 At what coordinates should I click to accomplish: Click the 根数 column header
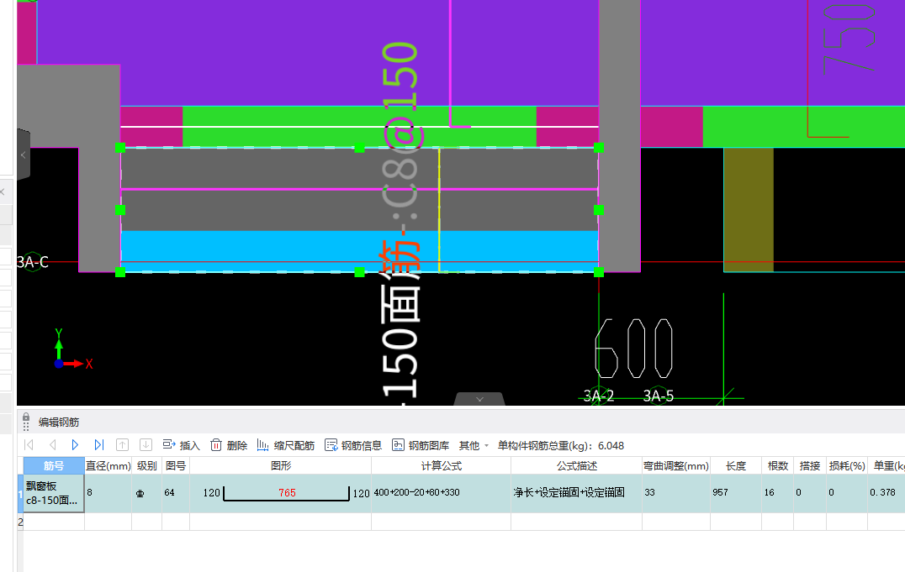tap(777, 465)
